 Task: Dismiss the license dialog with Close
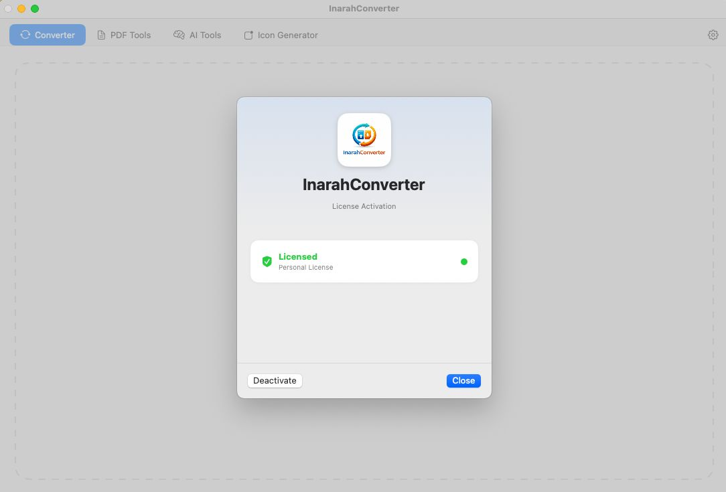pos(463,380)
